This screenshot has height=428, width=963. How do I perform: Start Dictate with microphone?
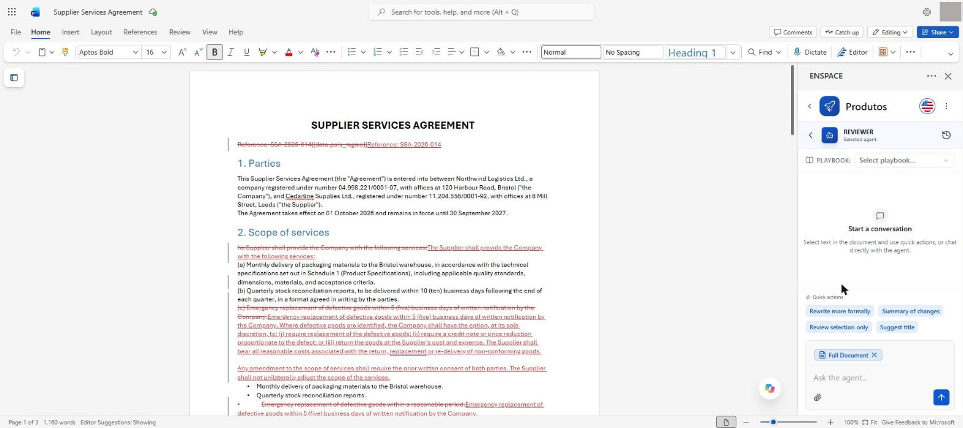pos(809,52)
